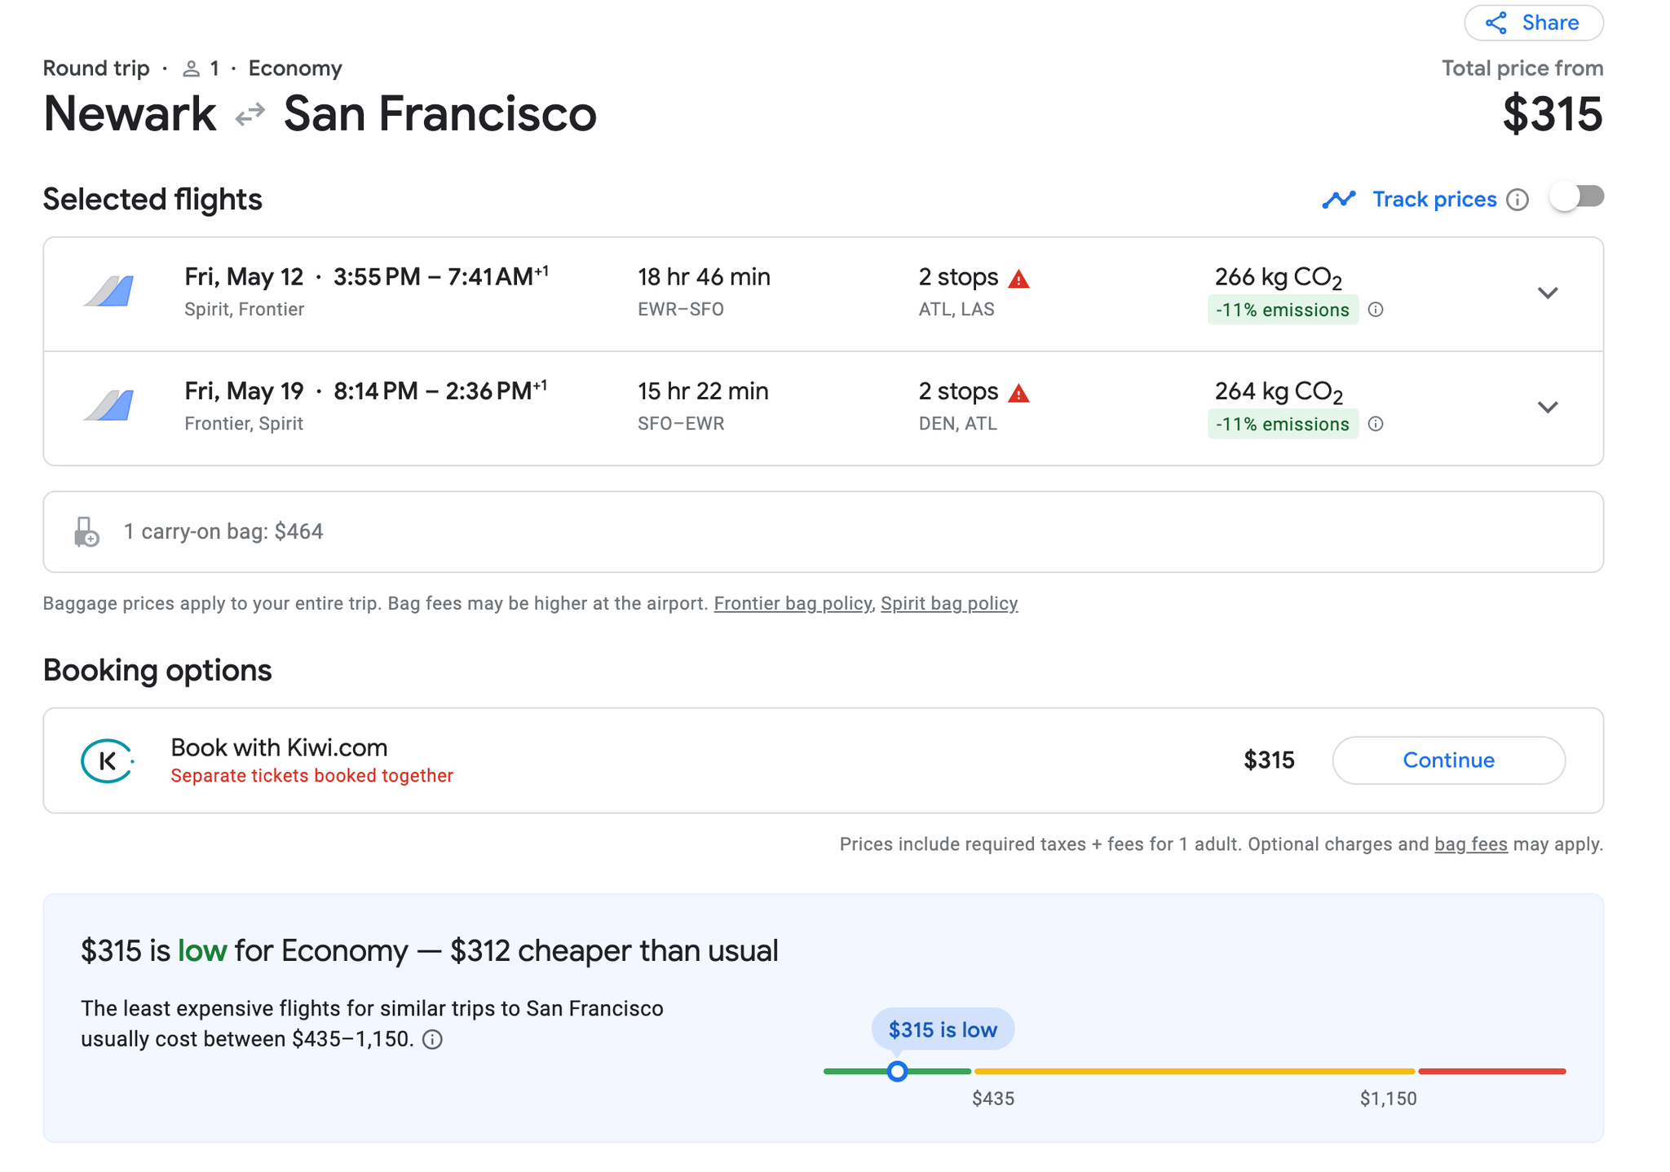Click the info icon near typical price range text

pyautogui.click(x=434, y=1039)
